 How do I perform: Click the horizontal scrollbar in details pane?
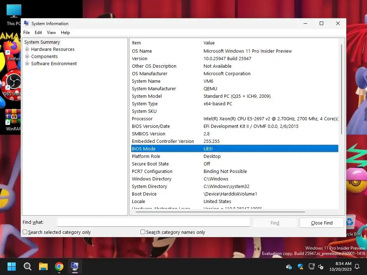pos(220,212)
